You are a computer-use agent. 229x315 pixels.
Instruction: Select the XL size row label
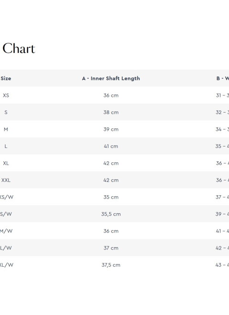tap(6, 163)
